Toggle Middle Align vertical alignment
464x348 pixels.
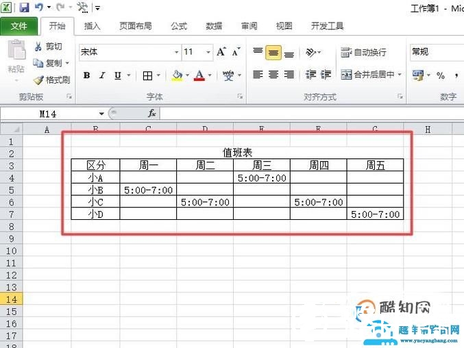[273, 52]
